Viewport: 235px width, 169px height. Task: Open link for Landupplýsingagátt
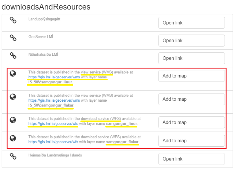pos(192,23)
